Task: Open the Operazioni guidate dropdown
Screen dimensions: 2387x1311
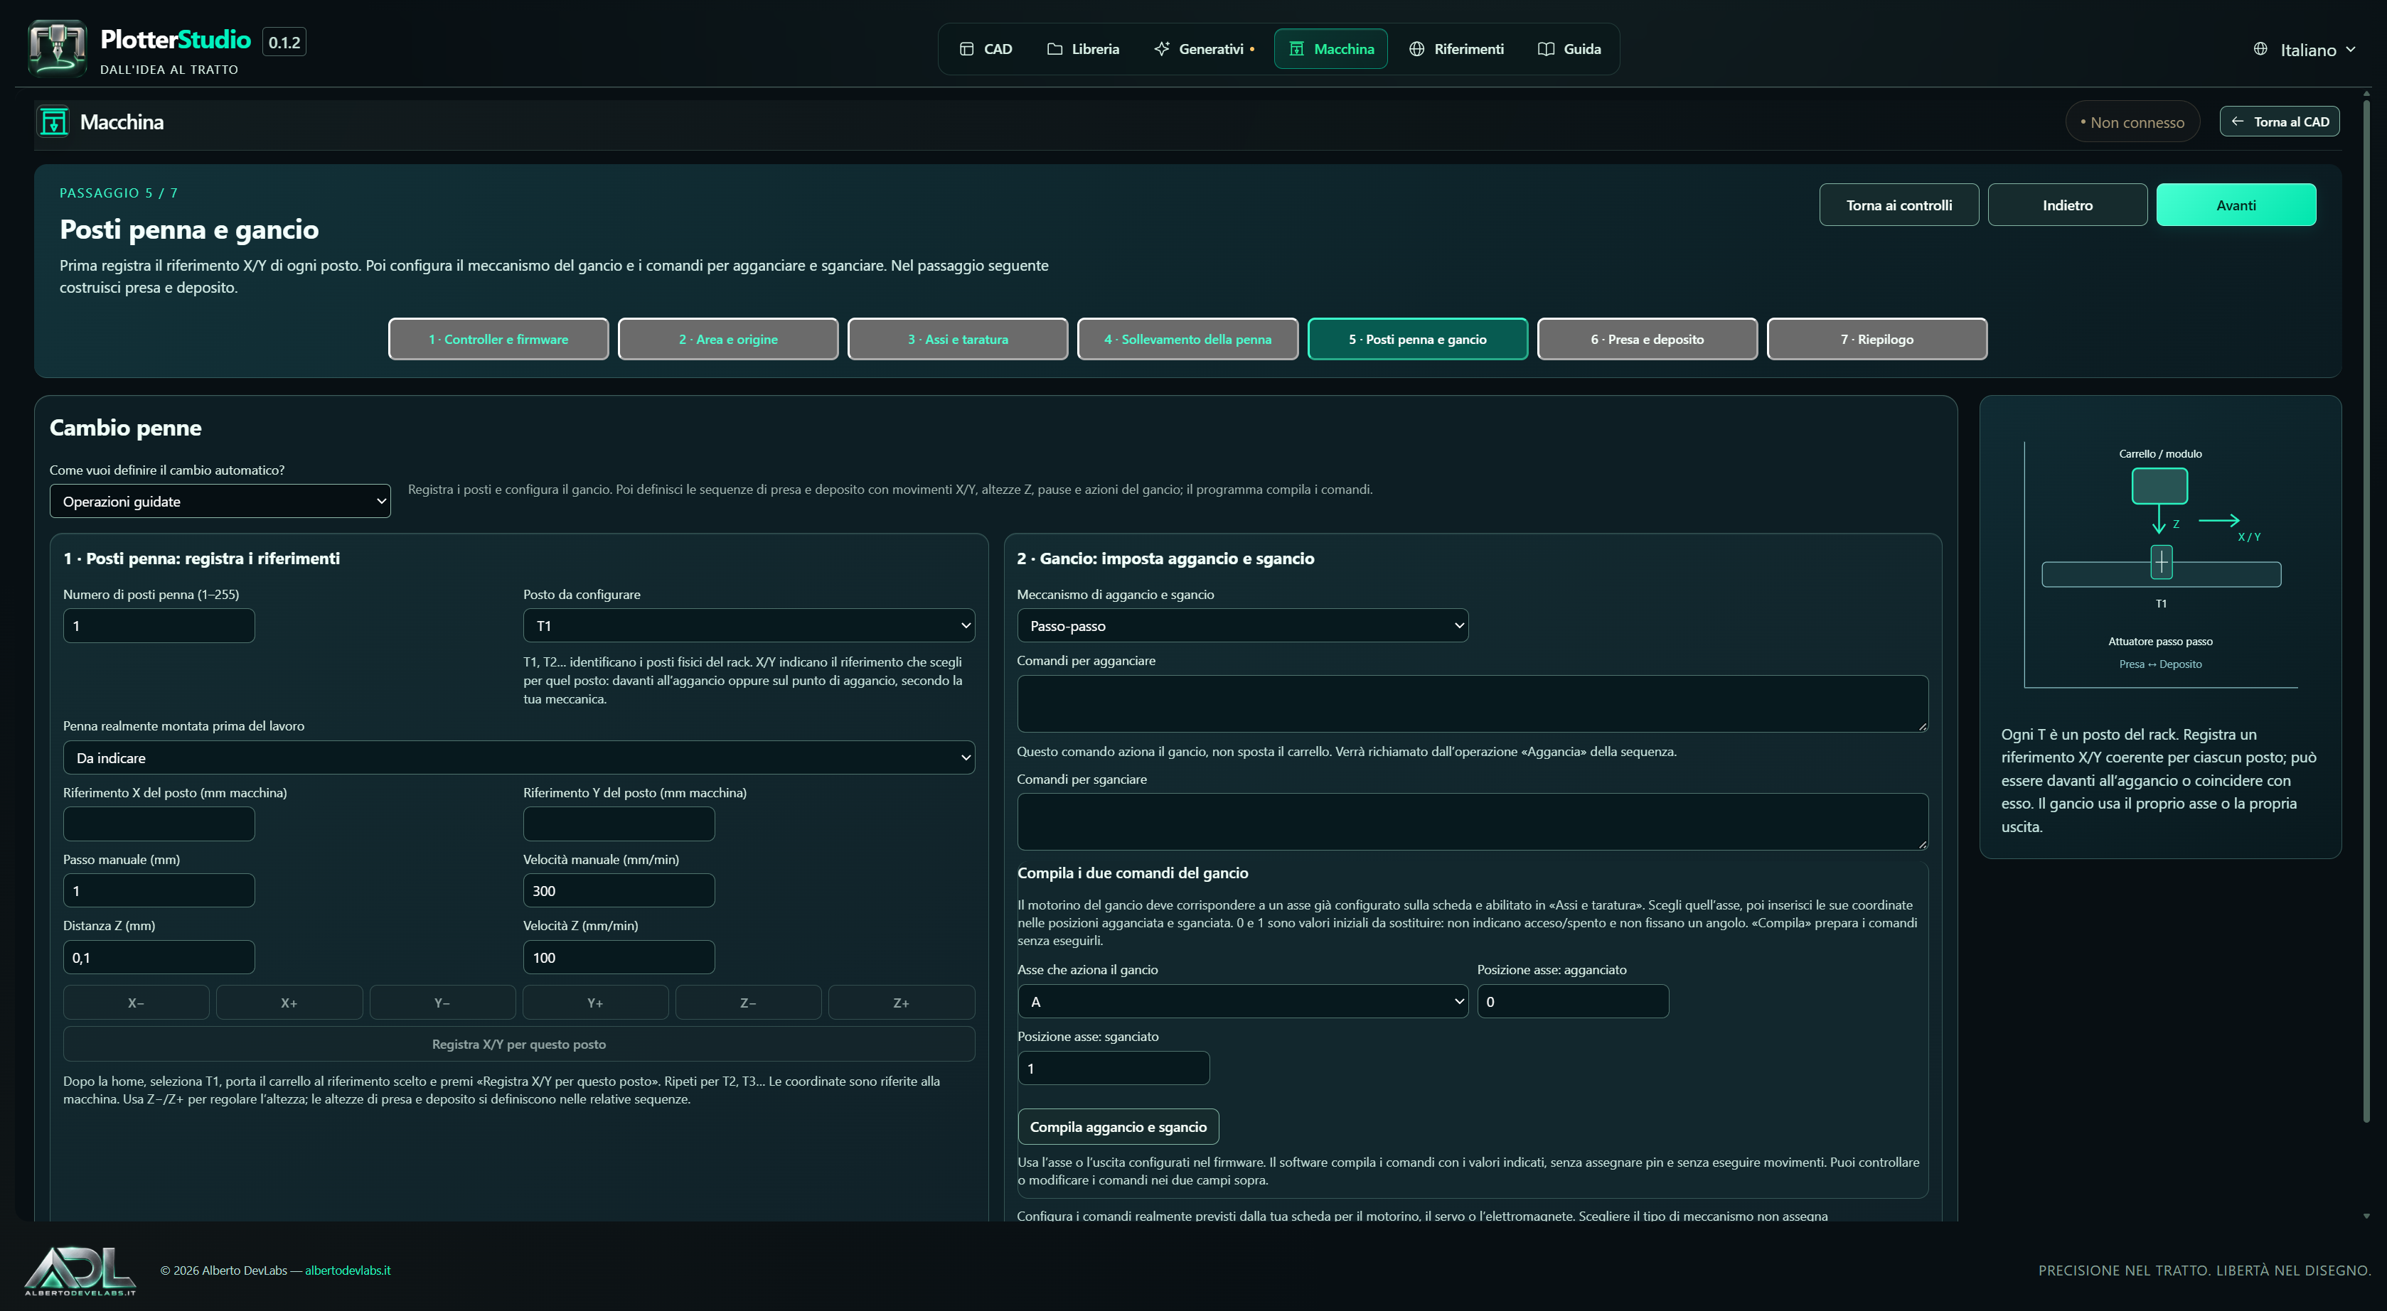Action: pyautogui.click(x=220, y=501)
